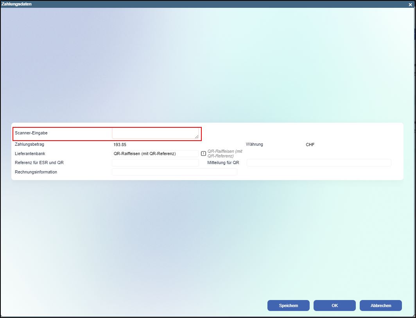The image size is (416, 318).
Task: Click the Mitteilung für QR label
Action: point(223,163)
